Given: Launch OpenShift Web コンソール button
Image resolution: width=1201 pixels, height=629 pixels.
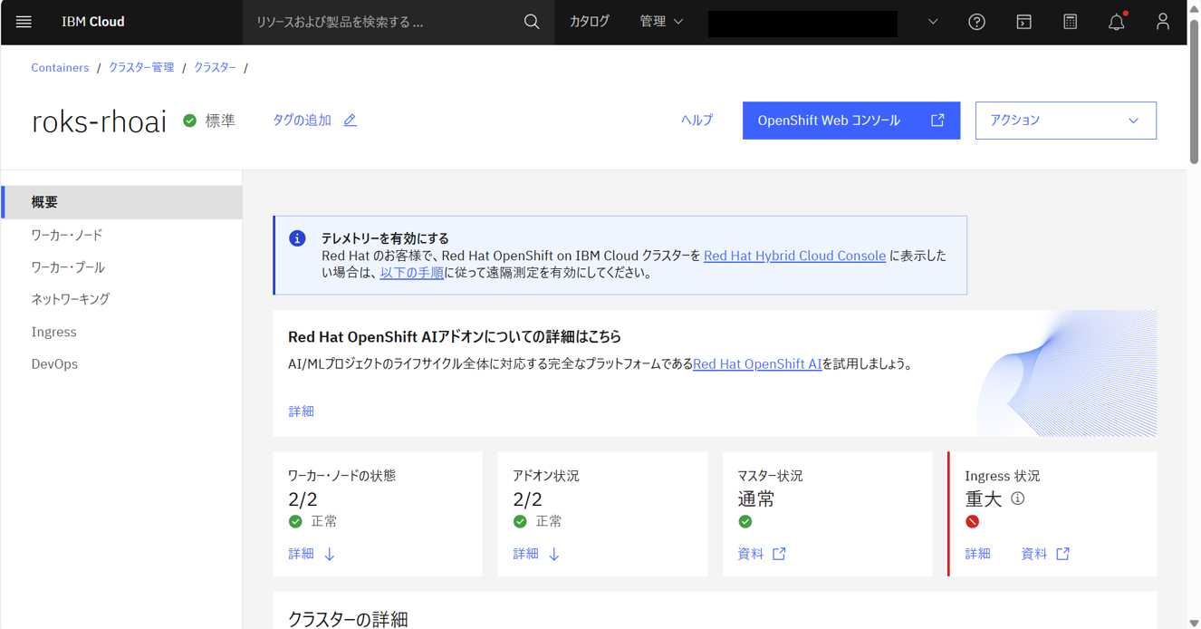Looking at the screenshot, I should [851, 121].
